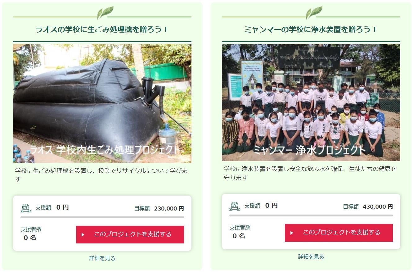Click the supporter medal icon in the Laos card
This screenshot has height=272, width=413.
point(26,208)
